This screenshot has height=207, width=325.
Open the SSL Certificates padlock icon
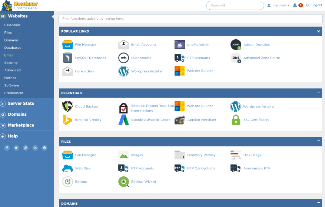pos(236,120)
